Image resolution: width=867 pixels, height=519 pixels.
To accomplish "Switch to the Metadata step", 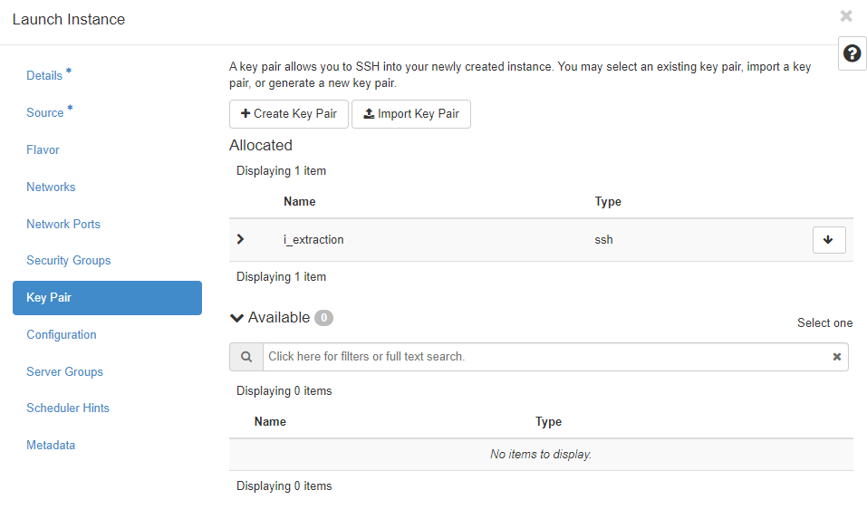I will click(x=51, y=446).
